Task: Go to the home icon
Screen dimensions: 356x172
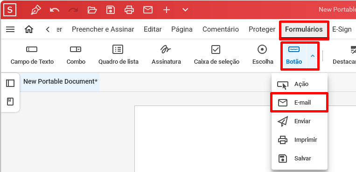Action: pyautogui.click(x=29, y=29)
